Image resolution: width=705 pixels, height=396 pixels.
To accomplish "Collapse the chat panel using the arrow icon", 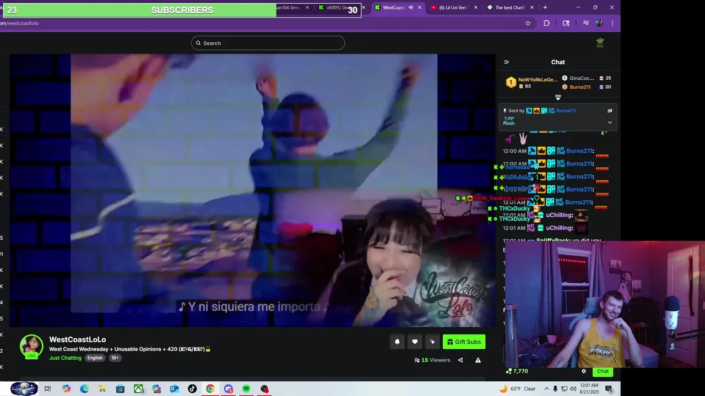I will click(x=507, y=62).
